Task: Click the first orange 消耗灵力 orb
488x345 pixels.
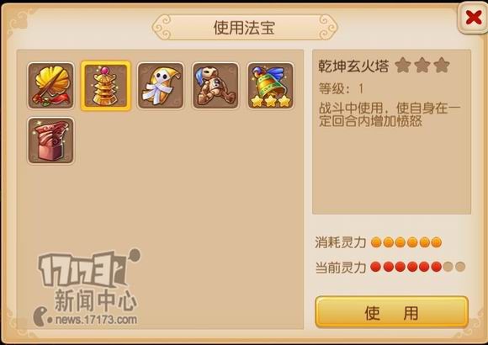Action: [x=376, y=242]
